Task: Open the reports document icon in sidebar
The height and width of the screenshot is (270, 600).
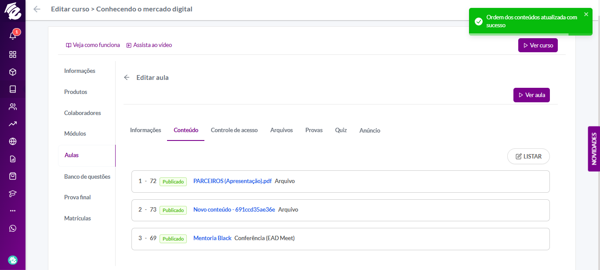Action: pos(13,159)
